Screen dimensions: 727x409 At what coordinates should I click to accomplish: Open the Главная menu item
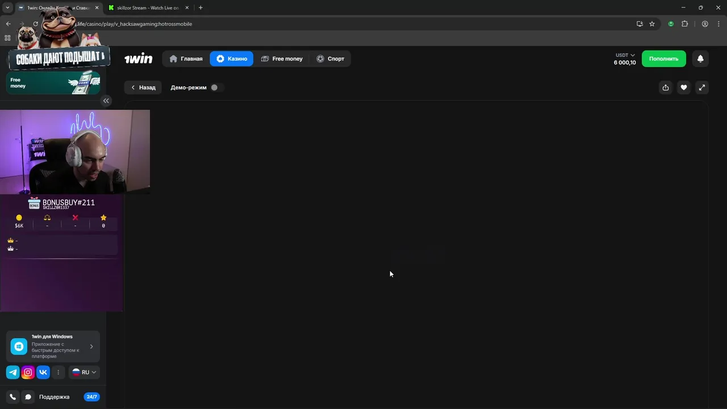pos(186,59)
